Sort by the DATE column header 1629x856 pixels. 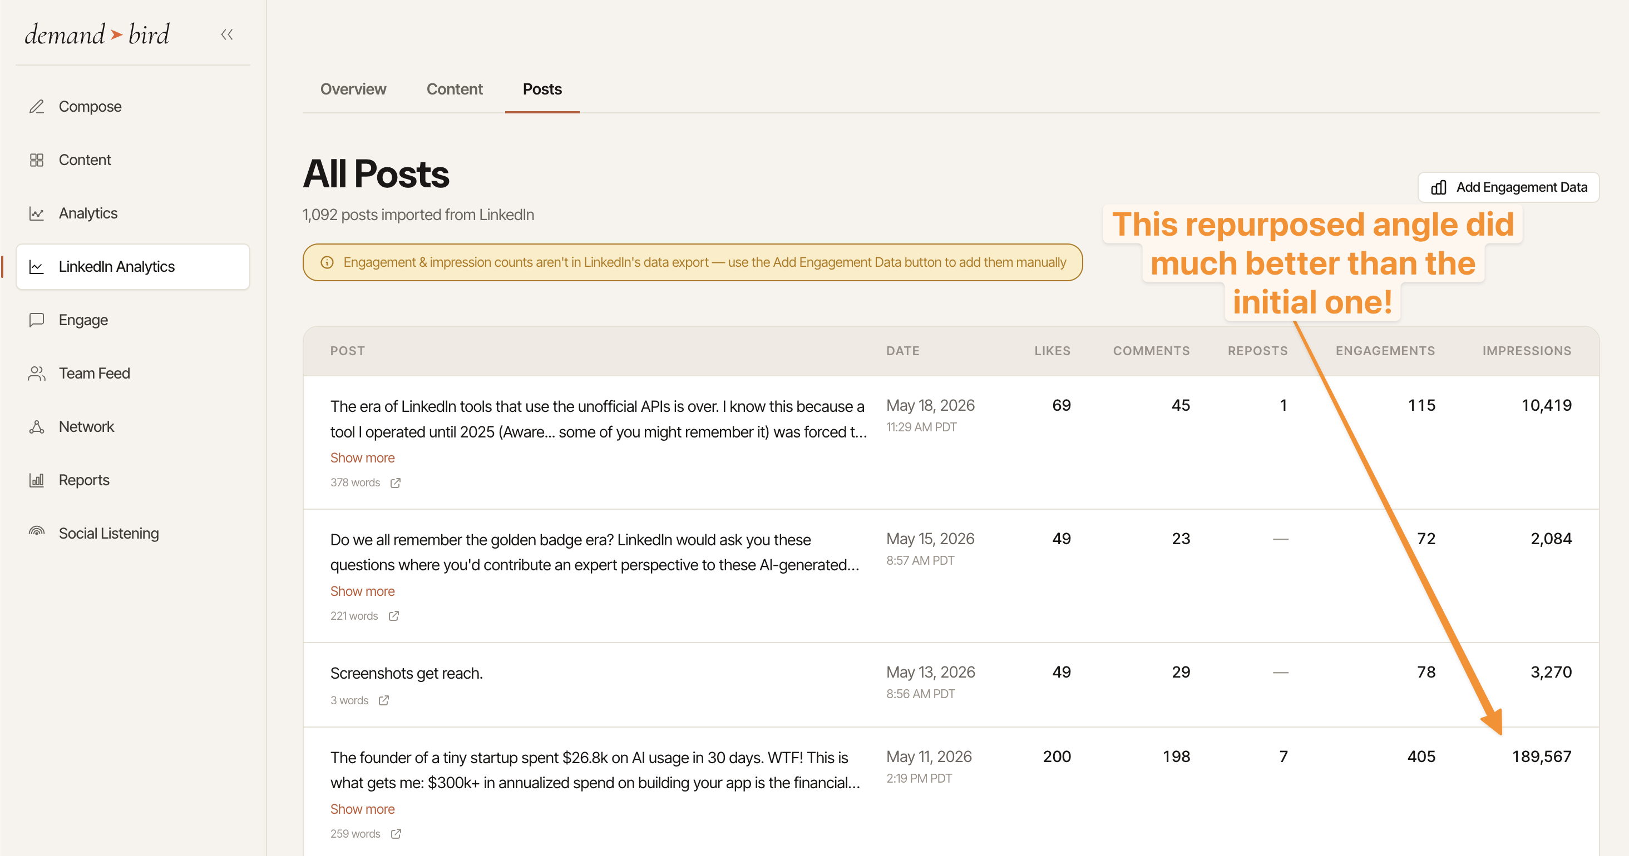point(902,351)
